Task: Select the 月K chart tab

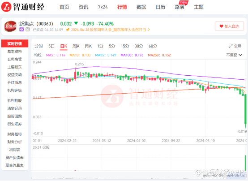Action: [88, 46]
